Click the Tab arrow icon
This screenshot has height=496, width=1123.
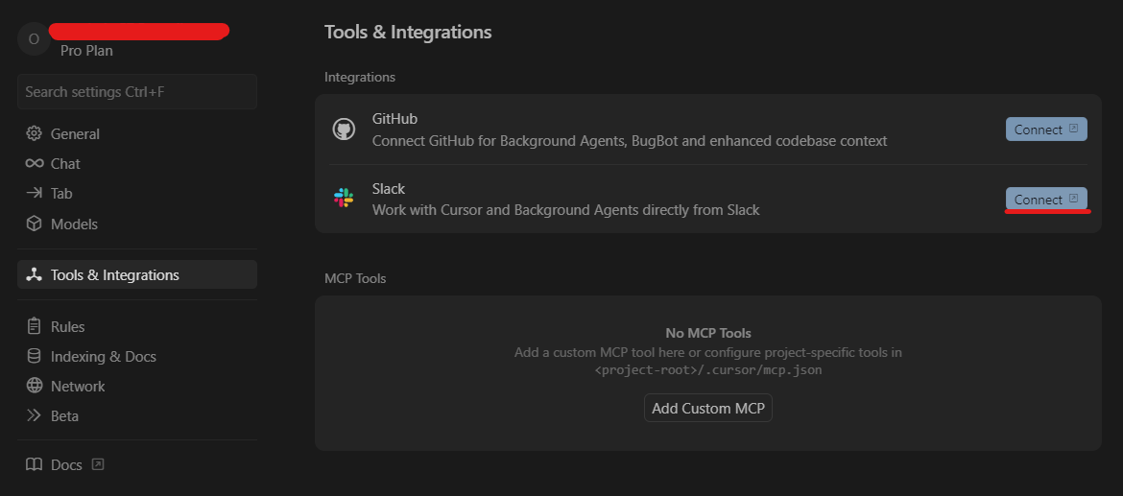click(35, 193)
